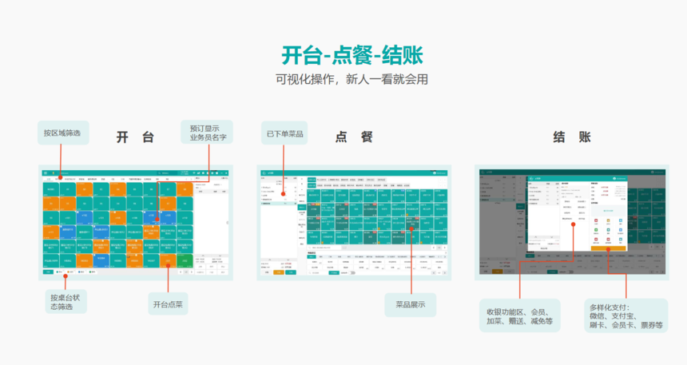Choose the top-row light-blue payment icon in 结账
The image size is (687, 365).
coord(621,220)
